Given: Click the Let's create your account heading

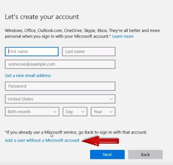Looking at the screenshot, I should [x=42, y=17].
